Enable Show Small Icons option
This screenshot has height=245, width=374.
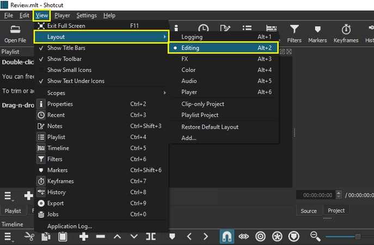[102, 70]
